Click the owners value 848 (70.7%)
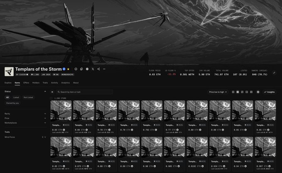 [x=260, y=74]
